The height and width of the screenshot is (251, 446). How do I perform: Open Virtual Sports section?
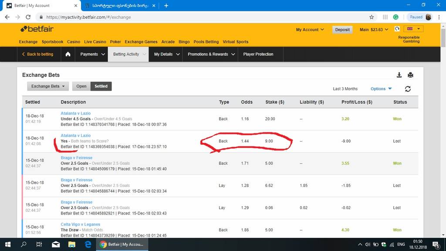point(236,41)
